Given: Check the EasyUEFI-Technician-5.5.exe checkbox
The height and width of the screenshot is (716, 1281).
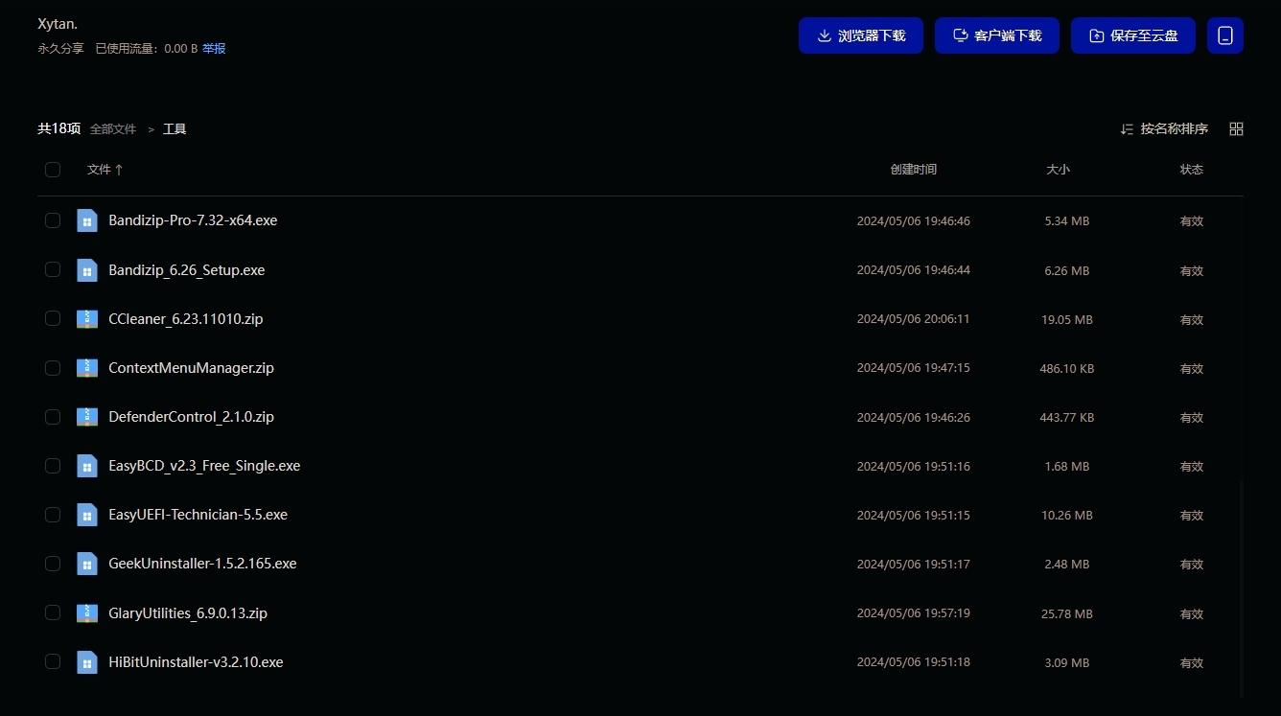Looking at the screenshot, I should [53, 515].
